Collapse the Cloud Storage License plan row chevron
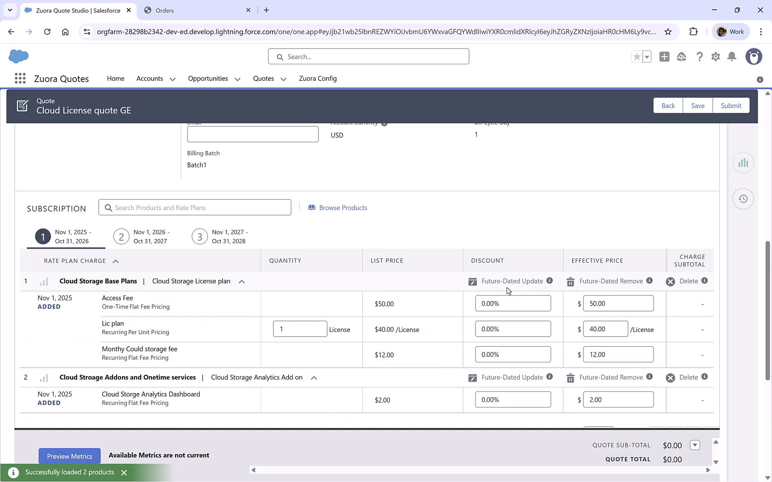772x482 pixels. (x=241, y=282)
